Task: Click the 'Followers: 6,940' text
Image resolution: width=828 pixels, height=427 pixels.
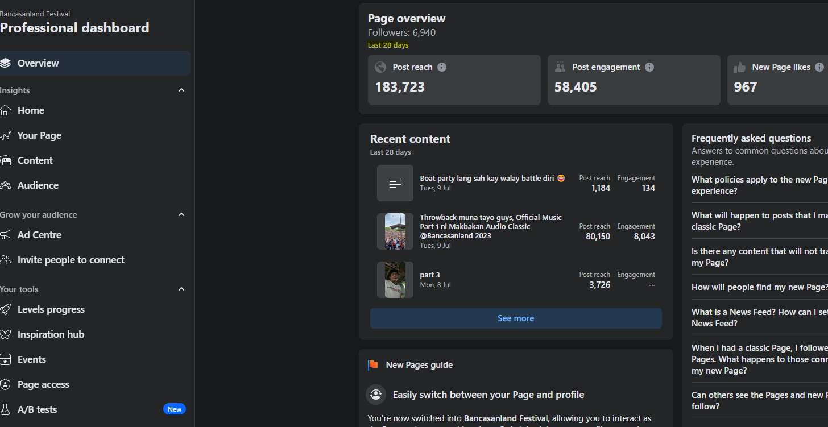Action: pyautogui.click(x=401, y=32)
